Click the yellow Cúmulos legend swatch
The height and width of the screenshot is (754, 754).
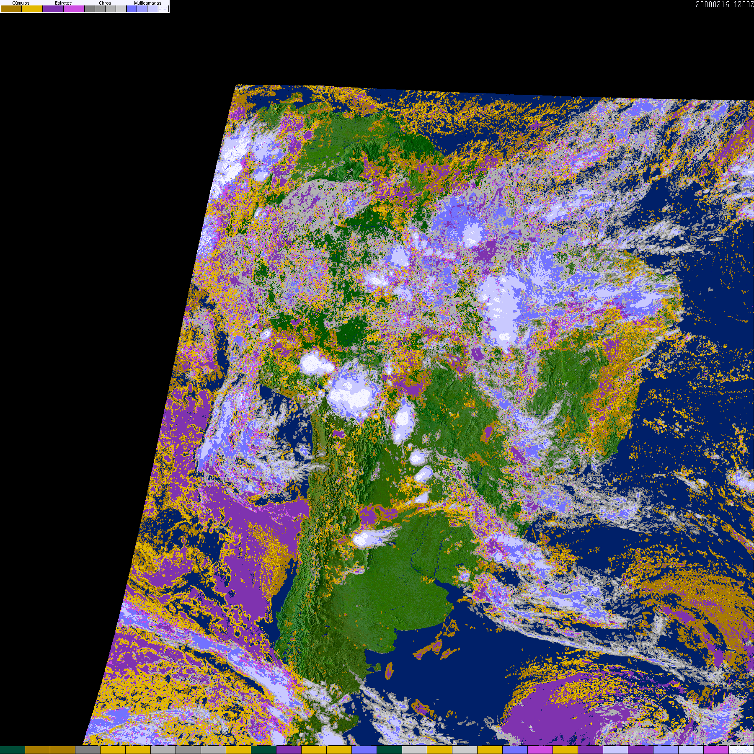point(32,8)
